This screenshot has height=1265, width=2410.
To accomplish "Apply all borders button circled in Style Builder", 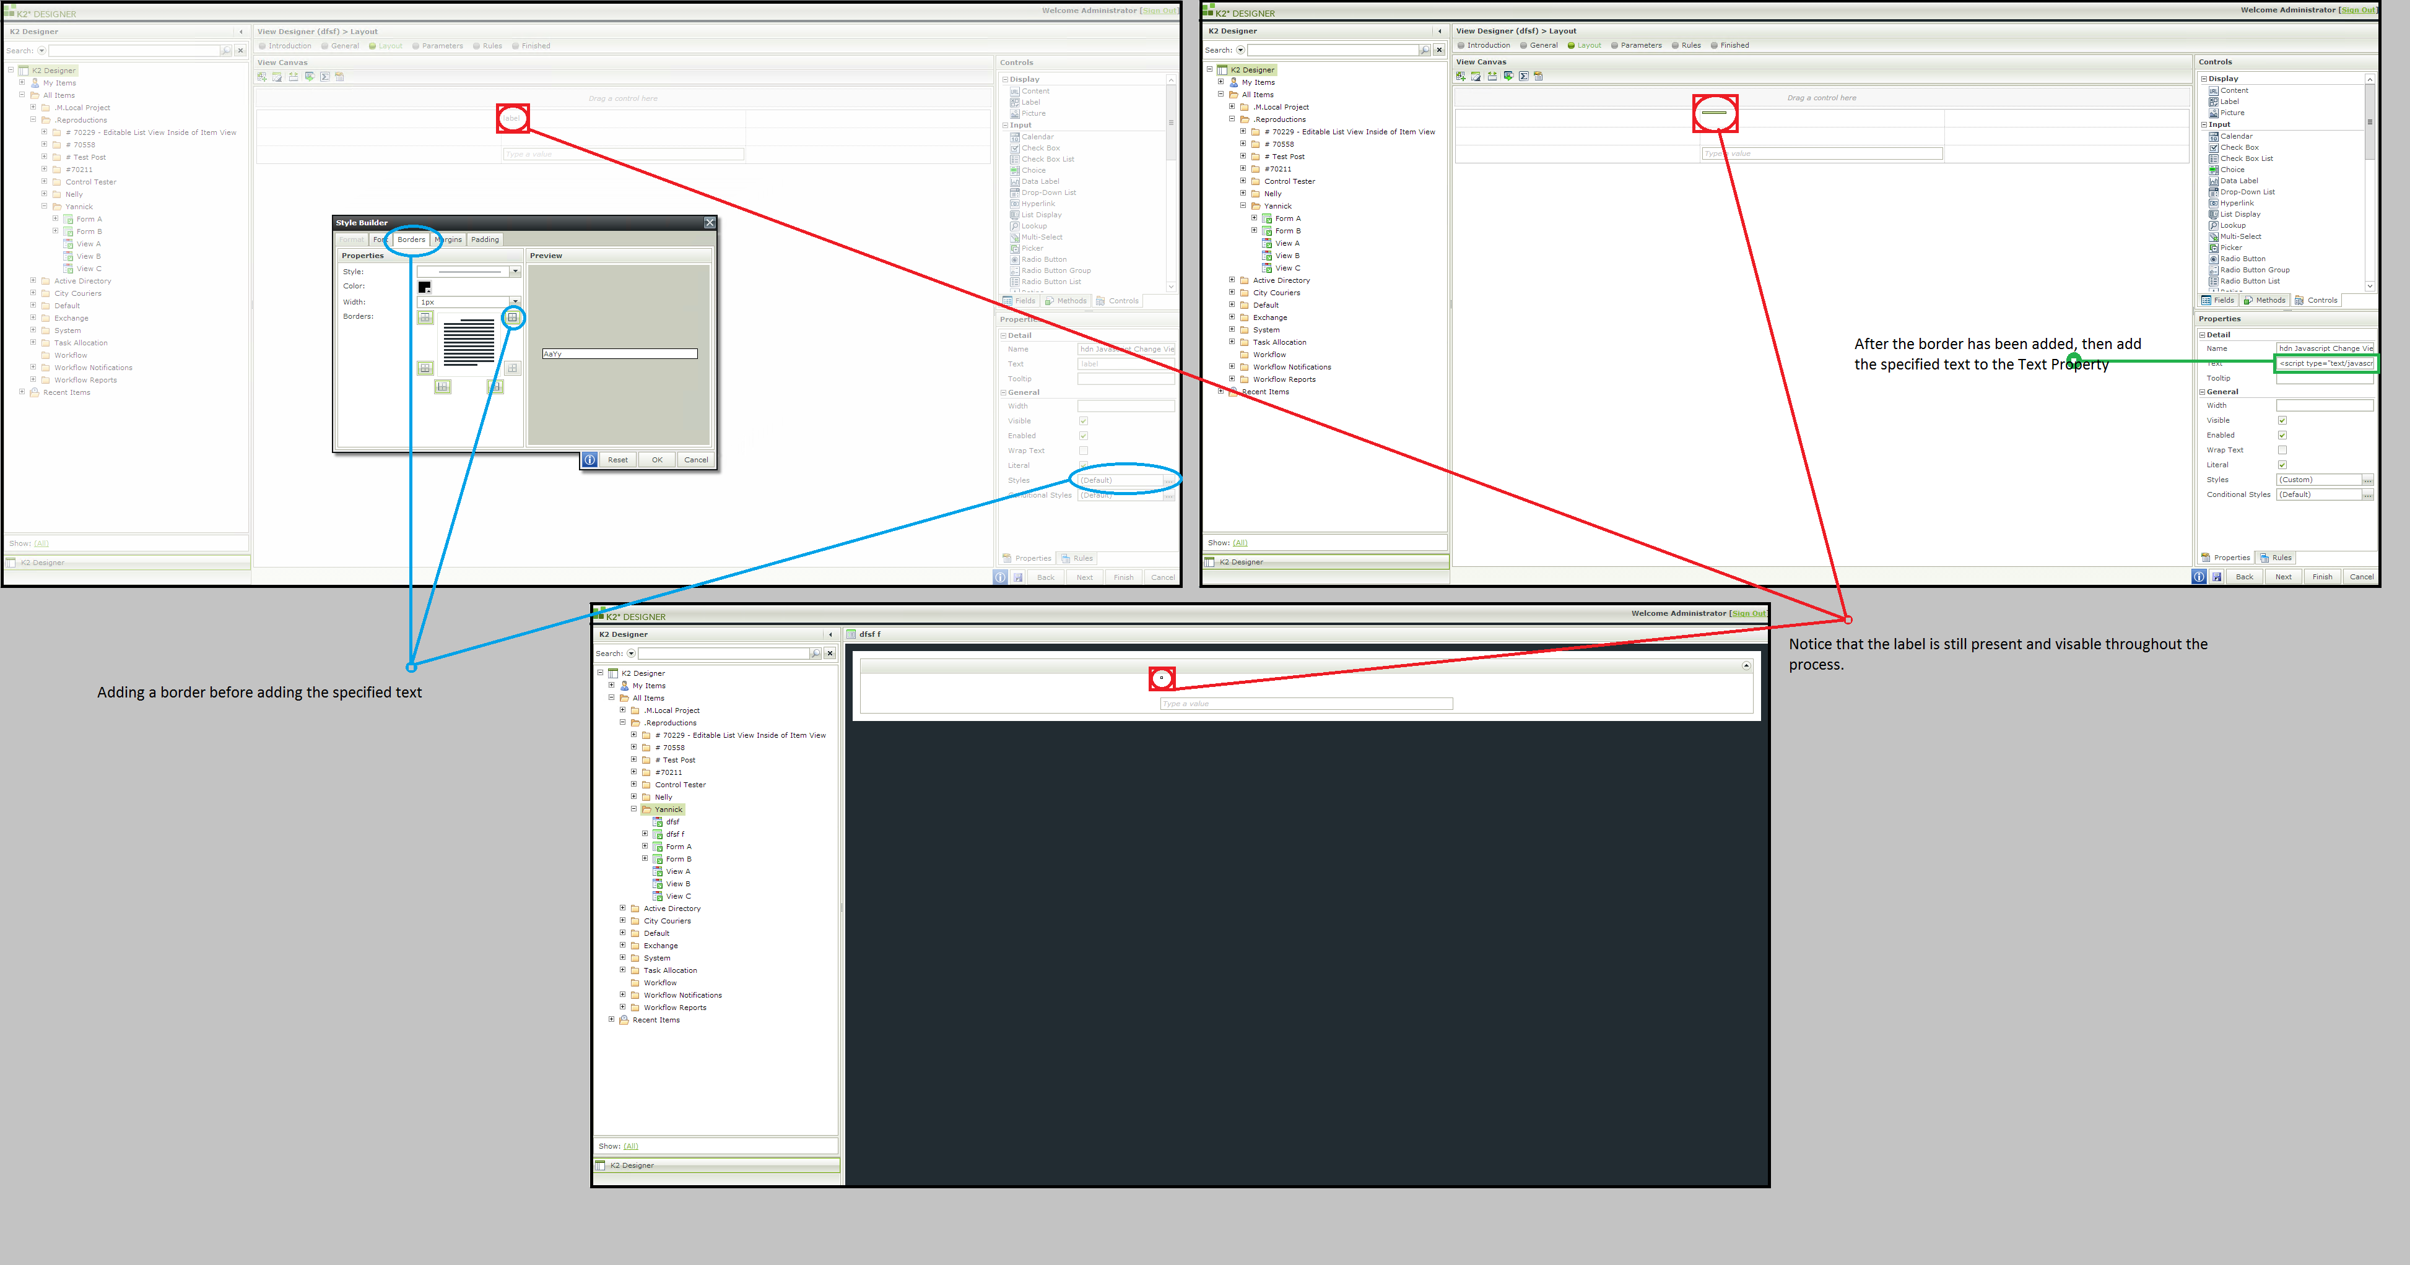I will pos(513,318).
